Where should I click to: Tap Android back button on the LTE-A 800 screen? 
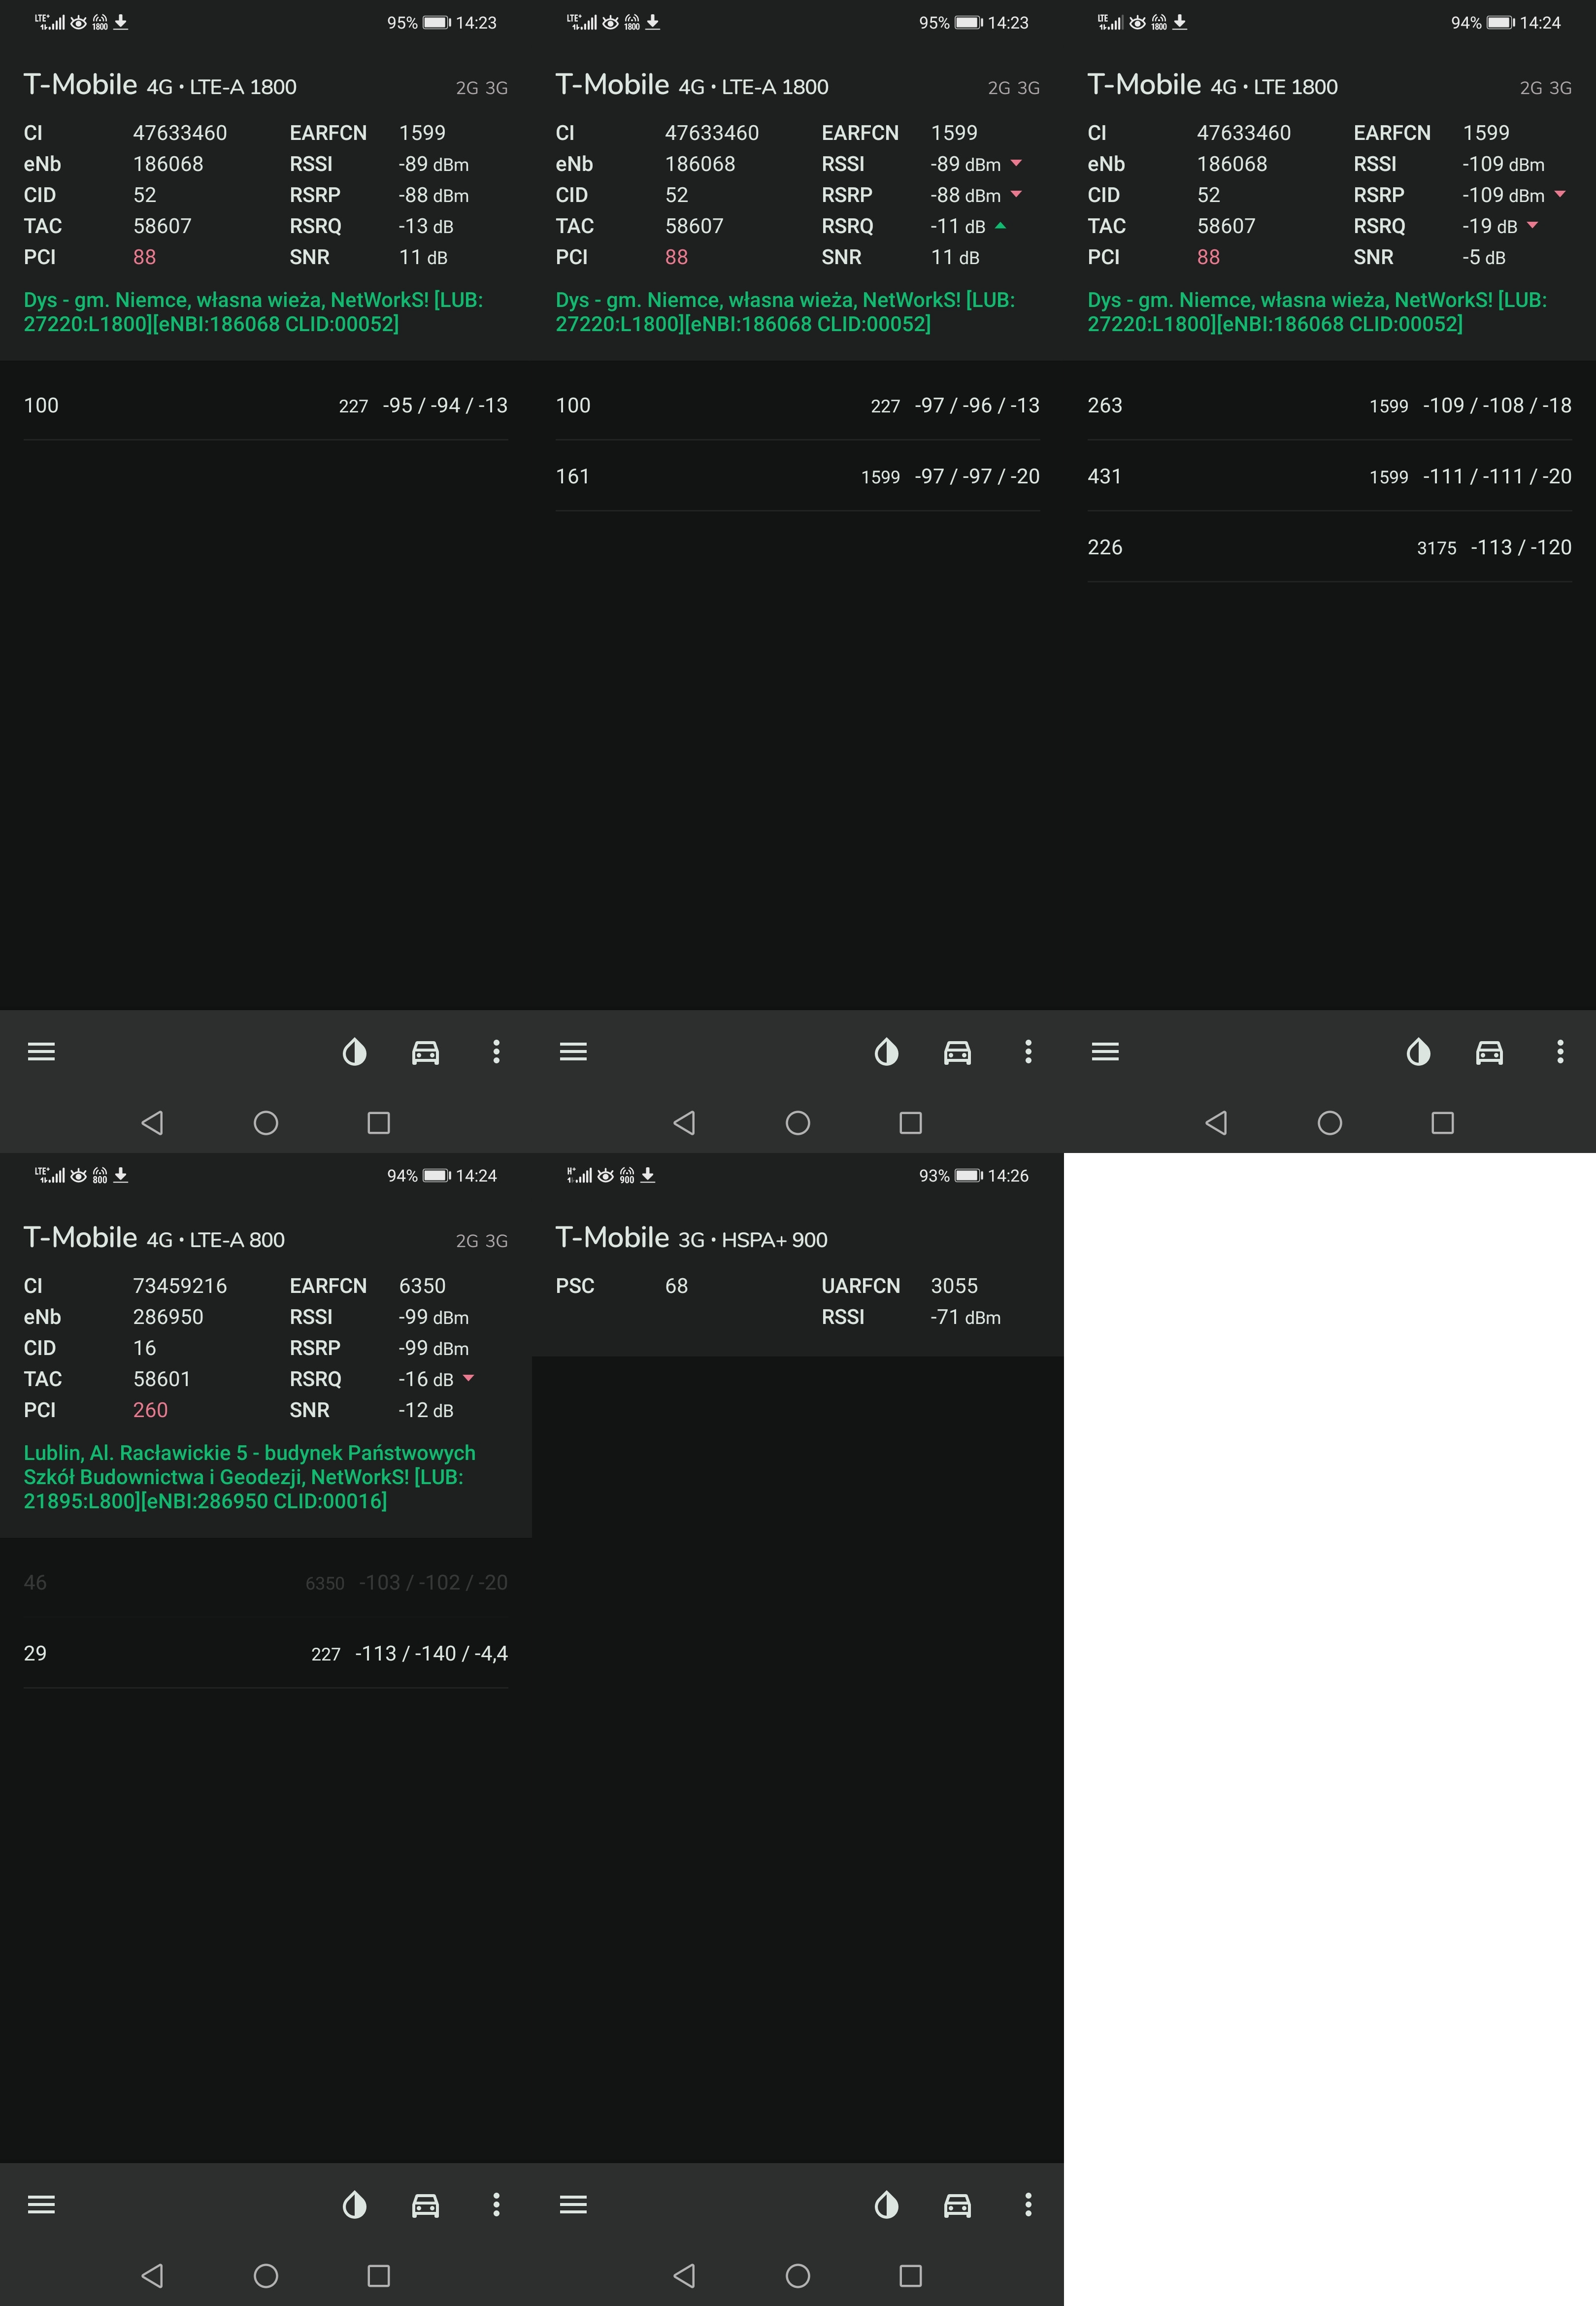tap(152, 2275)
